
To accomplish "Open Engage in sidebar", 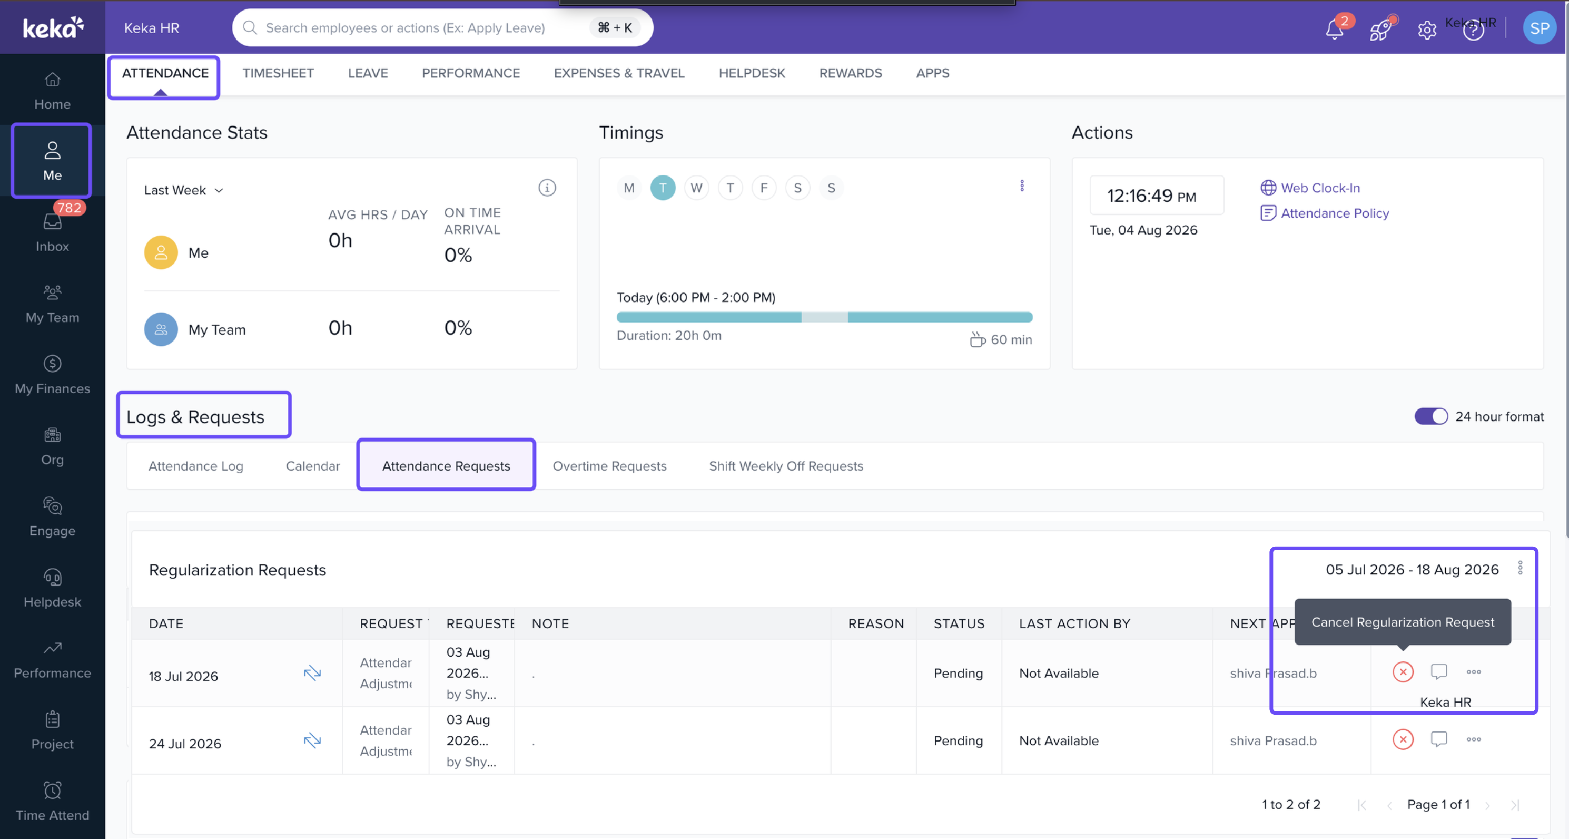I will click(52, 516).
